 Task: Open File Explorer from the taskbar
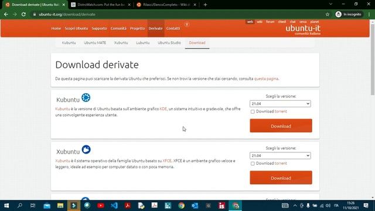tap(60, 206)
